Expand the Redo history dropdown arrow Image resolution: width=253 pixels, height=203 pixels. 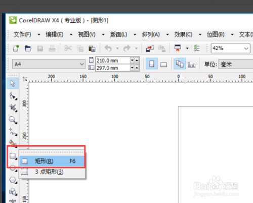[x=136, y=48]
